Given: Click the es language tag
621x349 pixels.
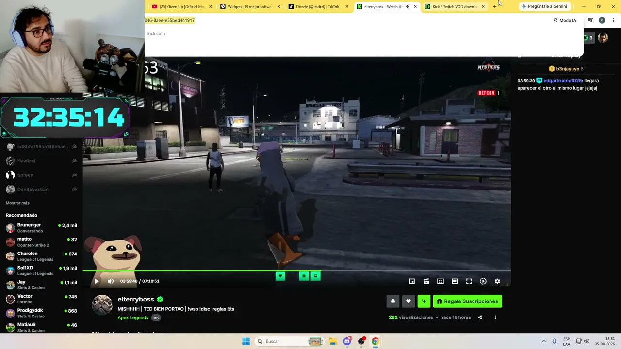Looking at the screenshot, I should point(156,318).
